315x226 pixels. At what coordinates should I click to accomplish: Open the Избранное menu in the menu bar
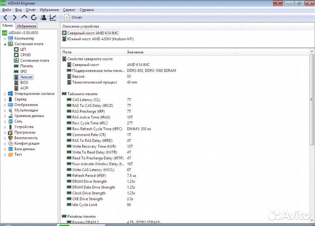(x=49, y=10)
